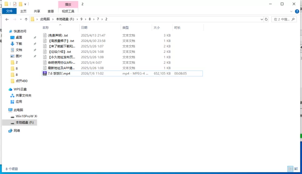Screen dimensions: 302x174
Task: Click the new folder quick access icon
Action: click(20, 4)
